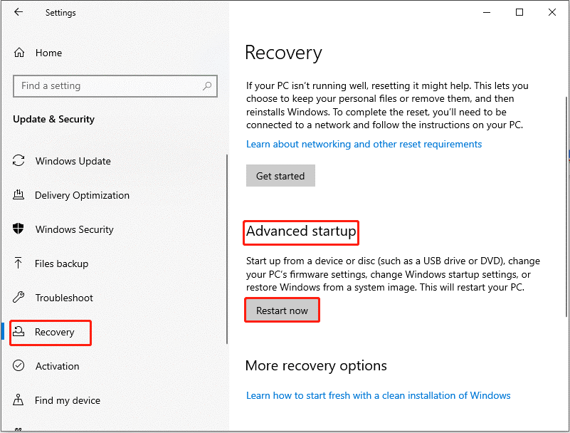The height and width of the screenshot is (433, 570).
Task: Select the Troubleshoot wrench icon
Action: [20, 298]
